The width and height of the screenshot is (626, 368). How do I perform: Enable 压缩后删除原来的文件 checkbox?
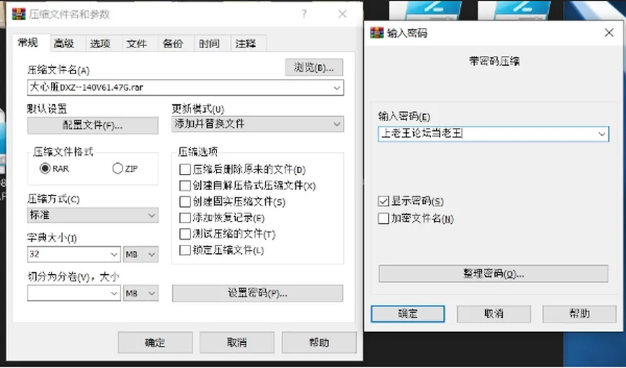pyautogui.click(x=185, y=169)
